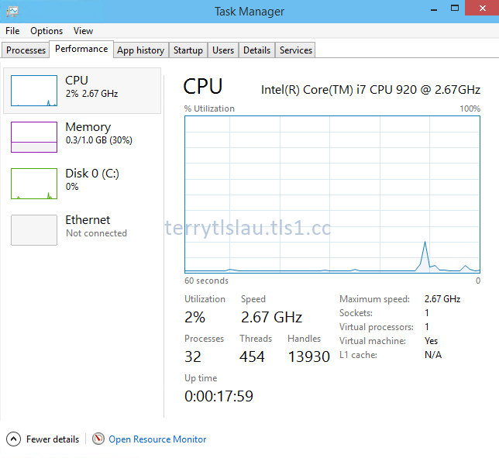Click the Disk 0 (C:) sidebar label
This screenshot has height=458, width=499.
pos(92,174)
